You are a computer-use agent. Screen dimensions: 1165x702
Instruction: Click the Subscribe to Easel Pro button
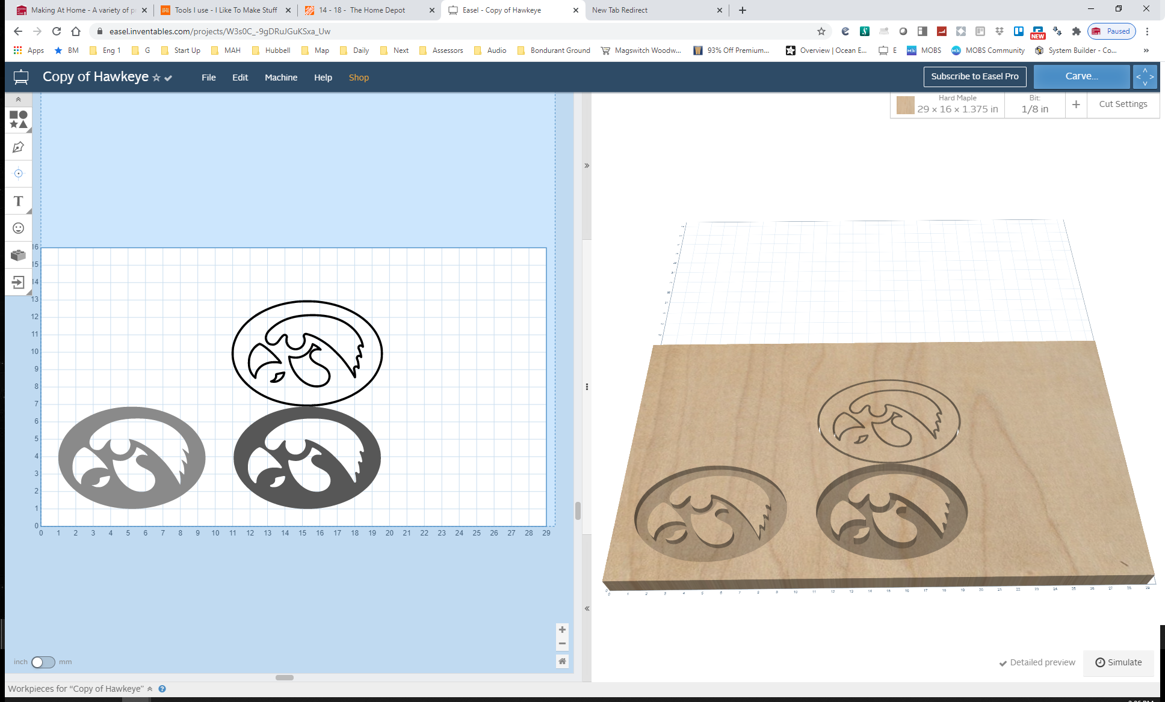click(974, 76)
